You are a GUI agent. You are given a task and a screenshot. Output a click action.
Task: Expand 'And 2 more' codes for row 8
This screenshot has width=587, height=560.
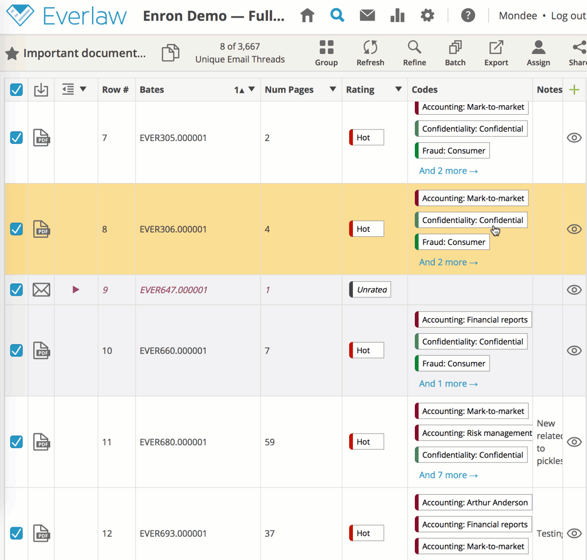pyautogui.click(x=448, y=262)
